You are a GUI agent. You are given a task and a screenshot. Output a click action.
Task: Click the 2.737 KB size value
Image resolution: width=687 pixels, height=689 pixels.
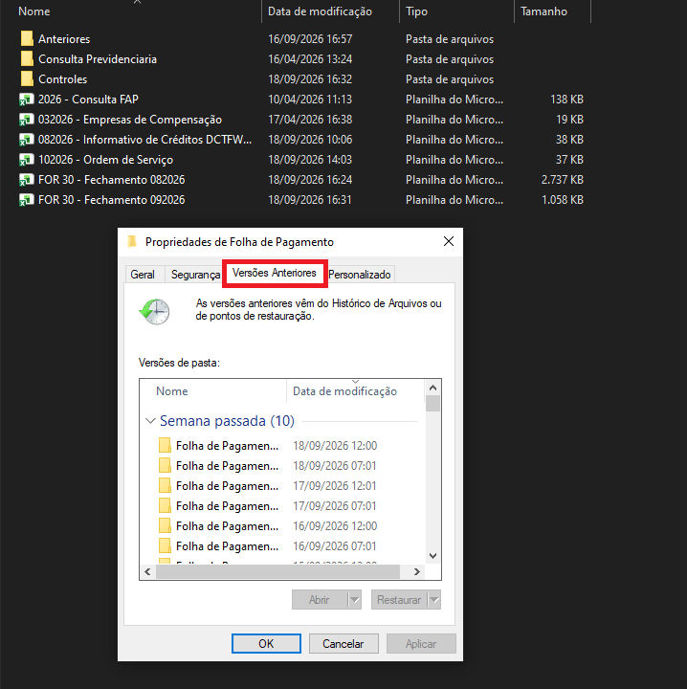(563, 180)
